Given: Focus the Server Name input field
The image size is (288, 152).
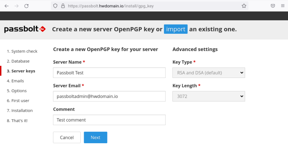Looking at the screenshot, I should click(x=109, y=73).
